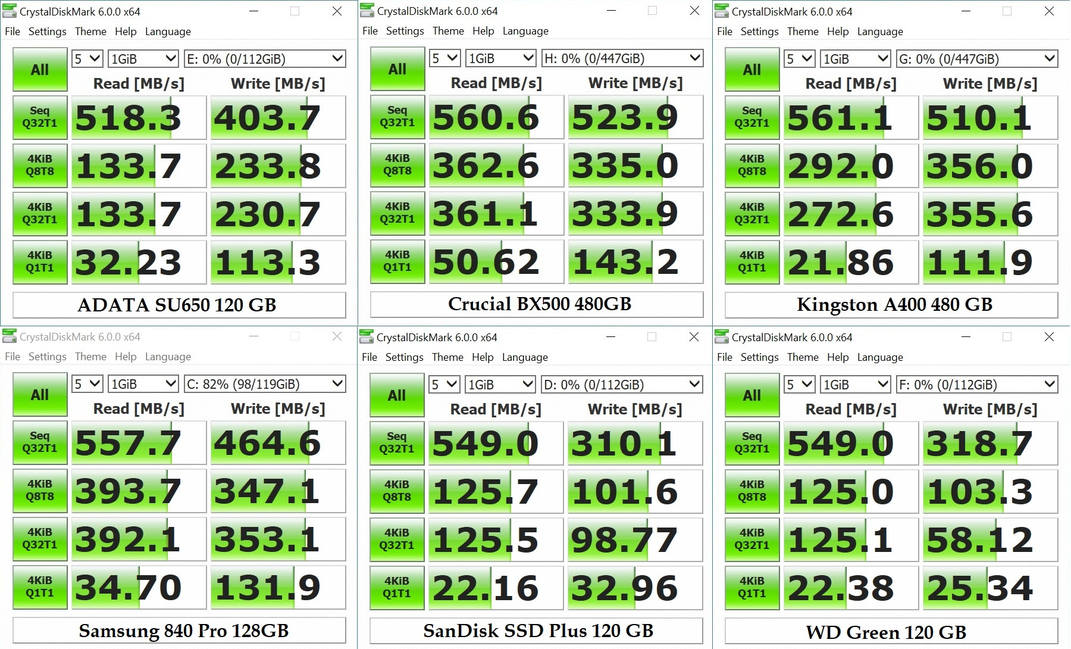Image resolution: width=1071 pixels, height=649 pixels.
Task: Open Settings menu in Crucial BX500 window
Action: point(405,31)
